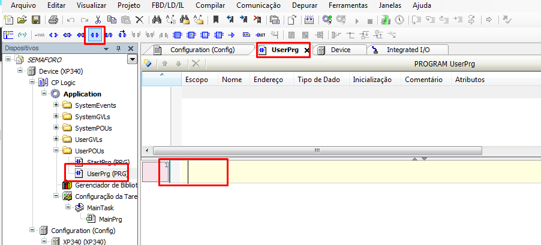Collapse the UserPOUs folder node
Viewport: 541px width, 245px height.
(x=56, y=151)
